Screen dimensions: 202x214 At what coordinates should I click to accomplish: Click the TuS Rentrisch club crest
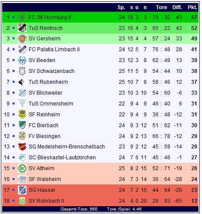(x=22, y=28)
